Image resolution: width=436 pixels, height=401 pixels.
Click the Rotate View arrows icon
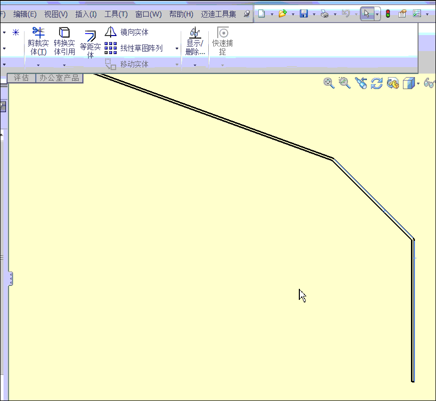click(x=377, y=83)
